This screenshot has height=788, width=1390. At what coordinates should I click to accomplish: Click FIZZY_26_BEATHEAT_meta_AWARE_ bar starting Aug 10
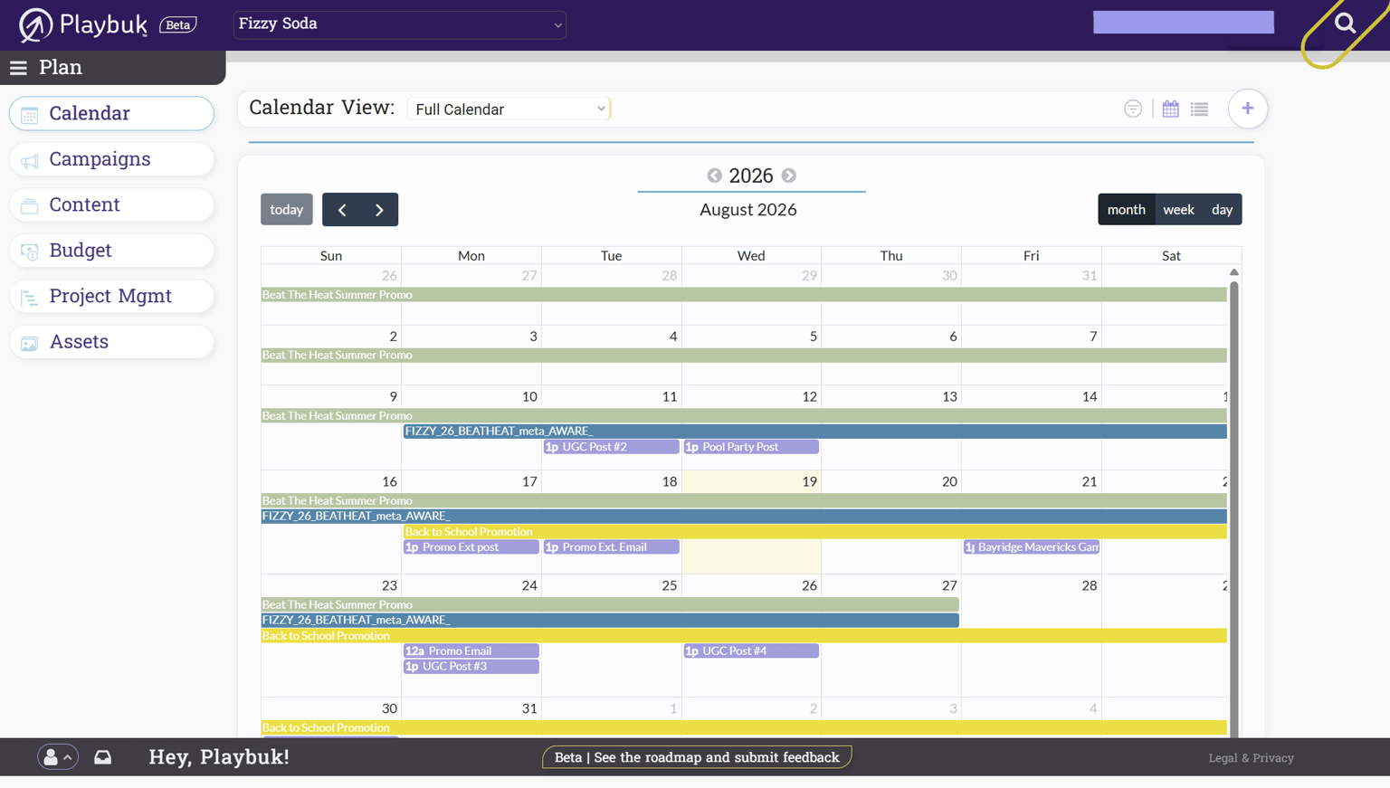[814, 432]
